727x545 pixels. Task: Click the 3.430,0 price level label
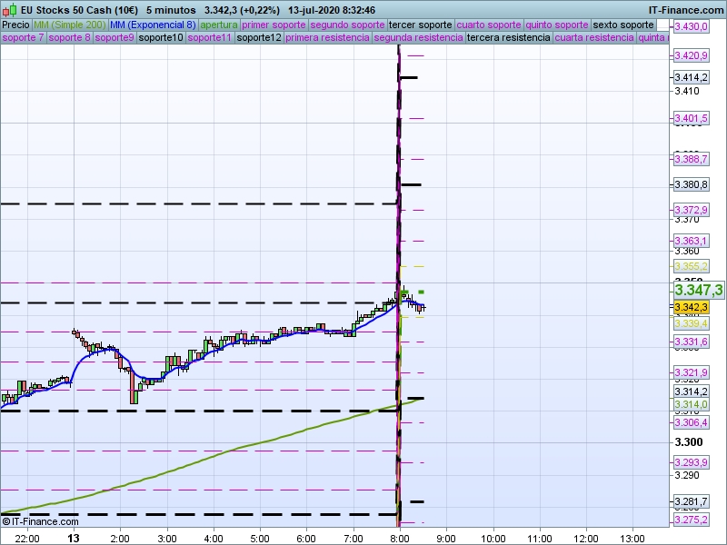[x=691, y=27]
